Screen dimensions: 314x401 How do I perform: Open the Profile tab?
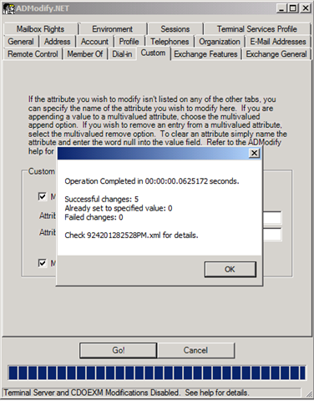pyautogui.click(x=129, y=42)
